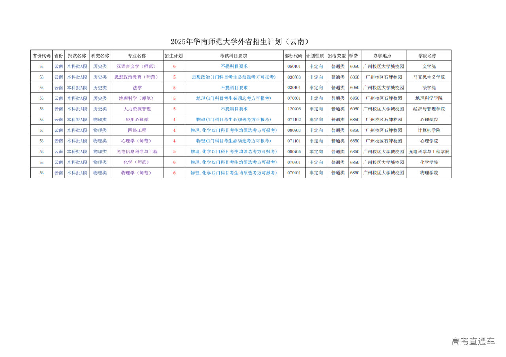Select the 人力资源管理 major cell

(137, 109)
